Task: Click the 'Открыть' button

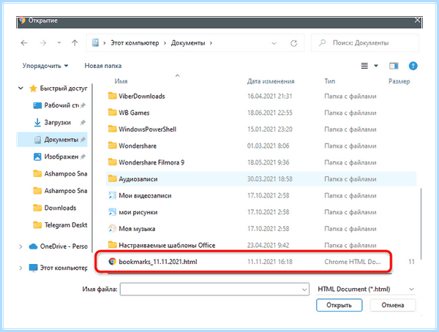Action: point(339,305)
